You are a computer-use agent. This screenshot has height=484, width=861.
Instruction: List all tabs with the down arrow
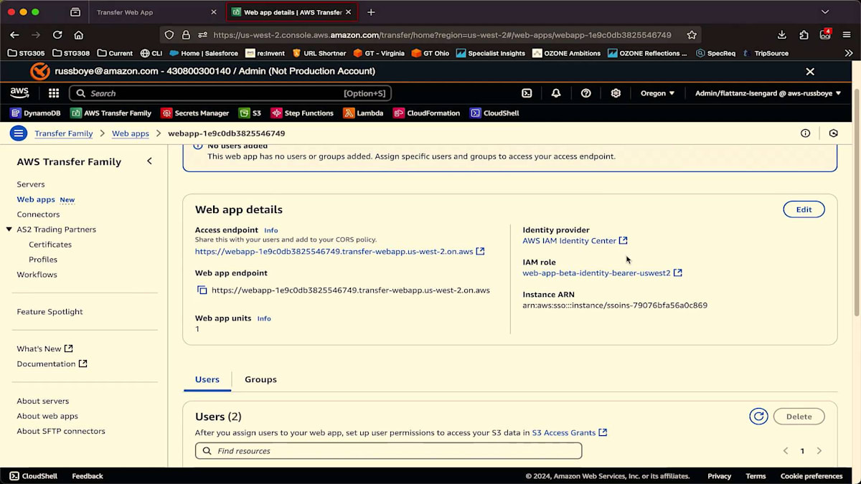tap(825, 12)
